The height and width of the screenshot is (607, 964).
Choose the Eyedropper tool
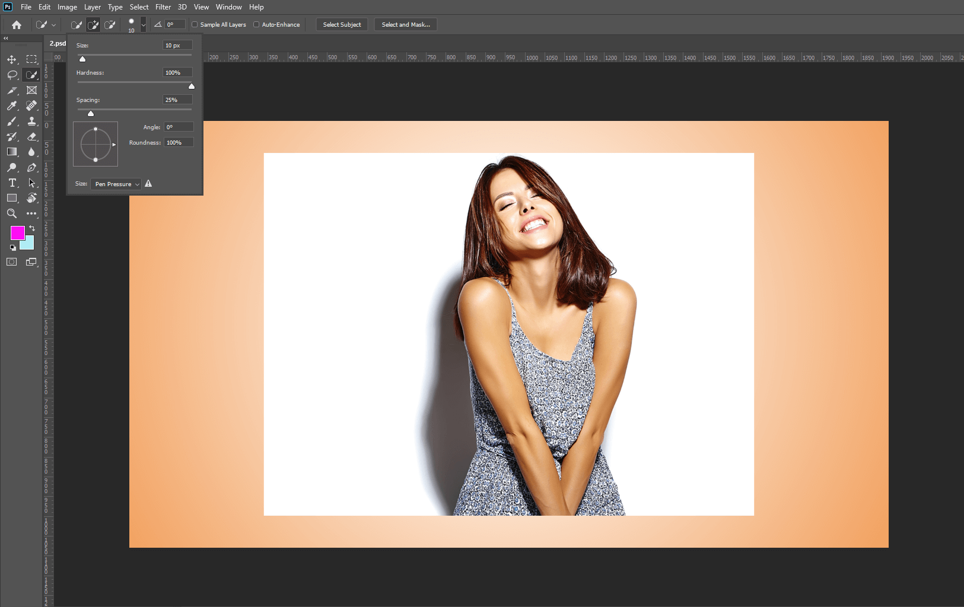[12, 106]
